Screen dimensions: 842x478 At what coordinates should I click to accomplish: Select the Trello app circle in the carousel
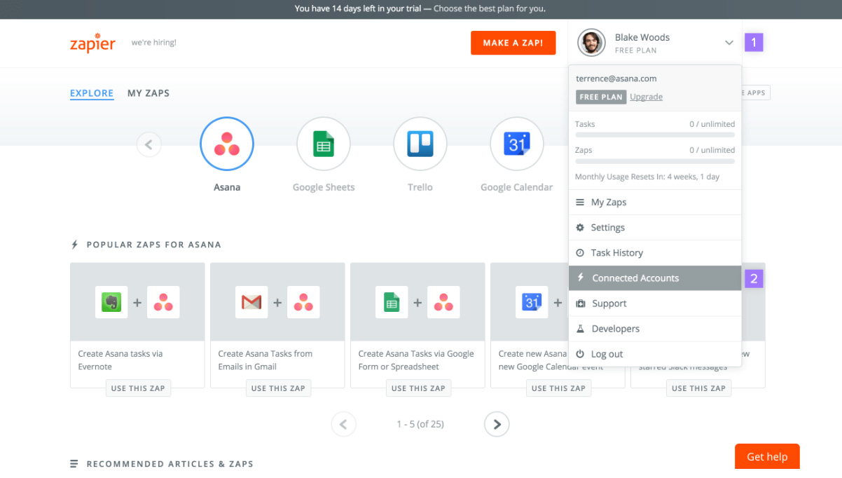pos(420,144)
